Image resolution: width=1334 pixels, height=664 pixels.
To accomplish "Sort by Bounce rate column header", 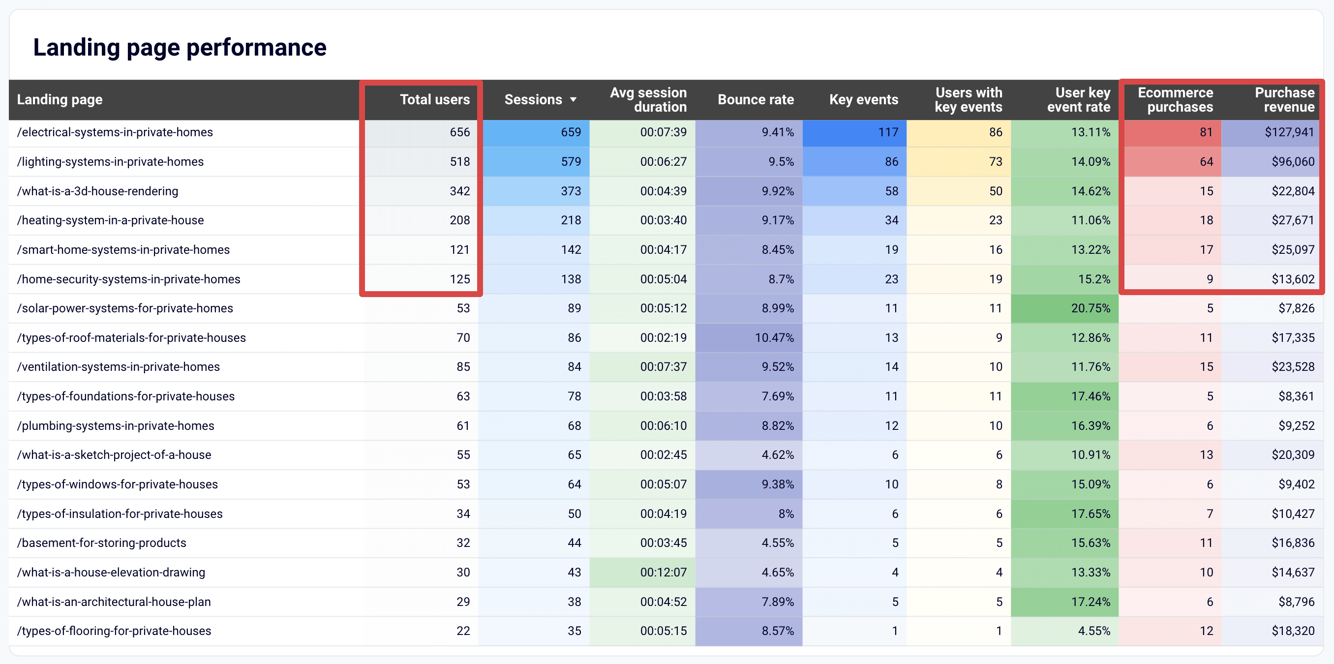I will tap(756, 99).
